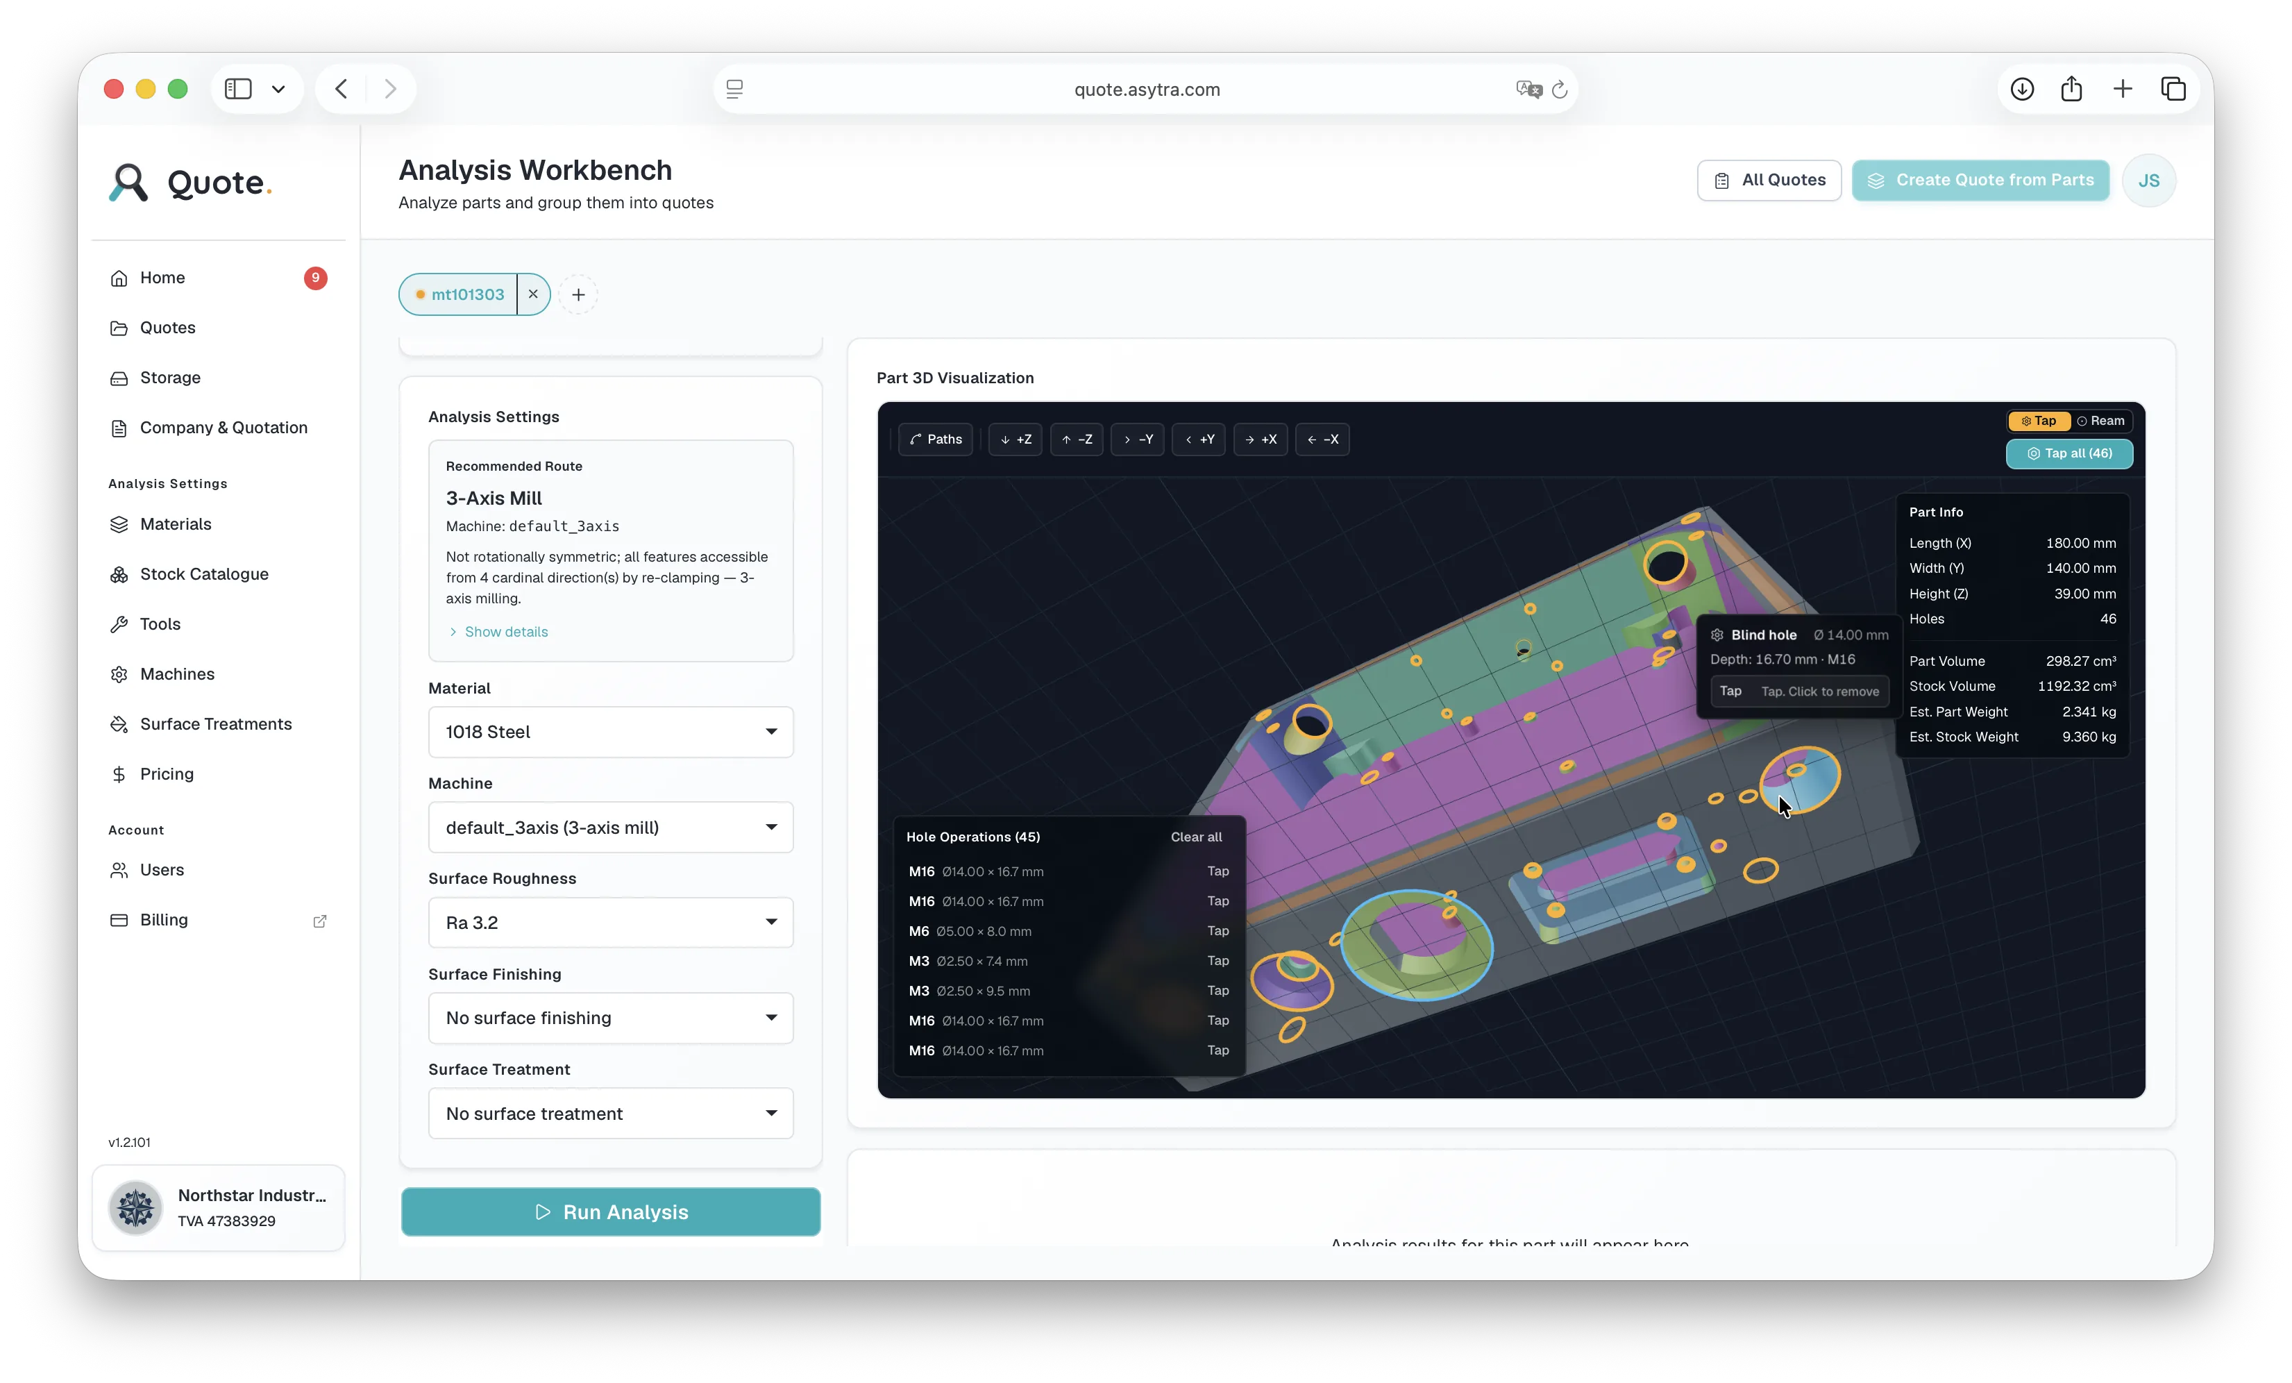Viewport: 2292px width, 1383px height.
Task: Remove tap from the blind hole tooltip
Action: pyautogui.click(x=1799, y=691)
